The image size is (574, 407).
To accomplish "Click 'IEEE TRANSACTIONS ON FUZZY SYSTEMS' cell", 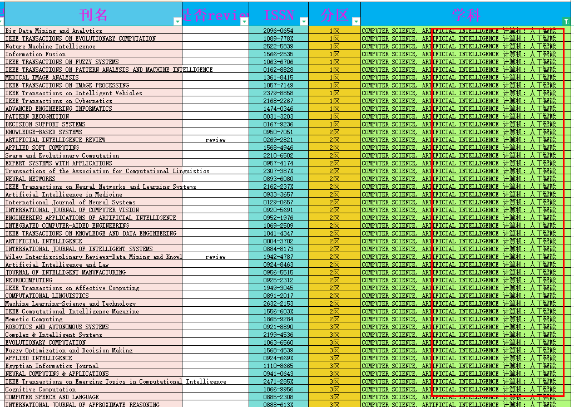I will click(x=93, y=62).
